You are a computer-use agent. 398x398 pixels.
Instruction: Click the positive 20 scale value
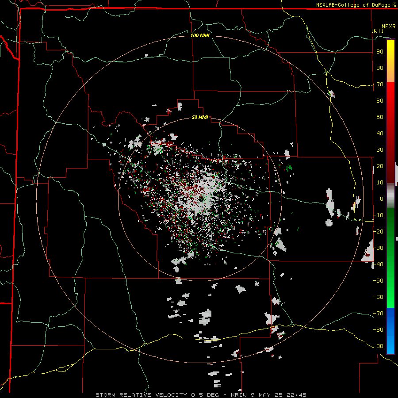tap(380, 166)
